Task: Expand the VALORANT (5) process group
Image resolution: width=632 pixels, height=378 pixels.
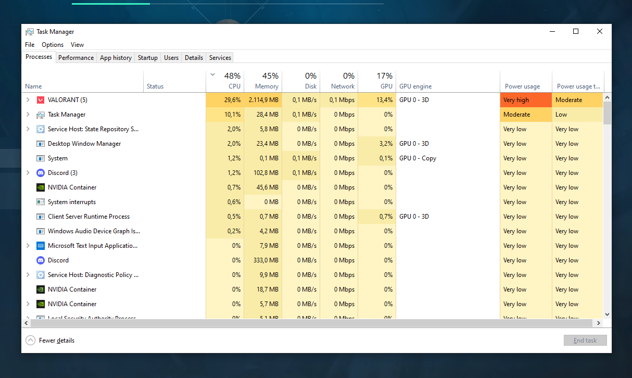Action: [x=28, y=100]
